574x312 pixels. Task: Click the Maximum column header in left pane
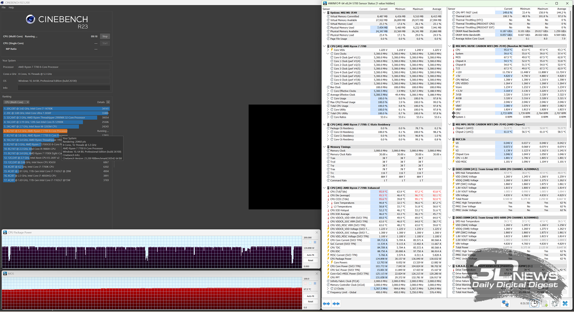[418, 9]
